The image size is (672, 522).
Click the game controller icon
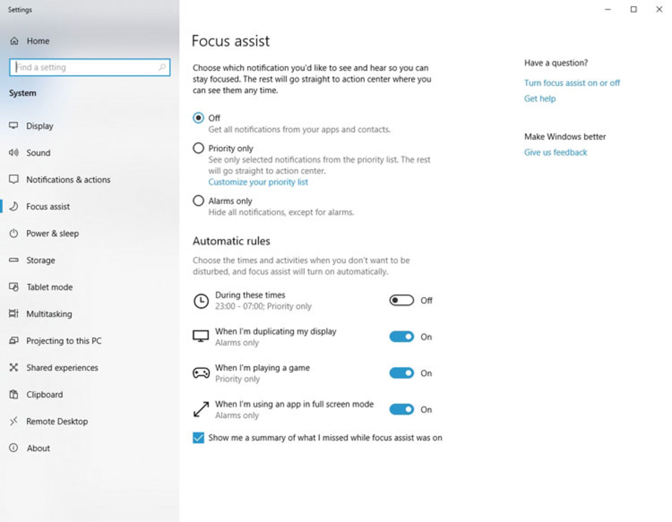pyautogui.click(x=201, y=373)
